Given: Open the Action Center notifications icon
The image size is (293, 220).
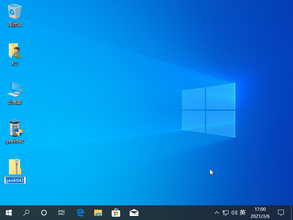Looking at the screenshot, I should tap(281, 212).
